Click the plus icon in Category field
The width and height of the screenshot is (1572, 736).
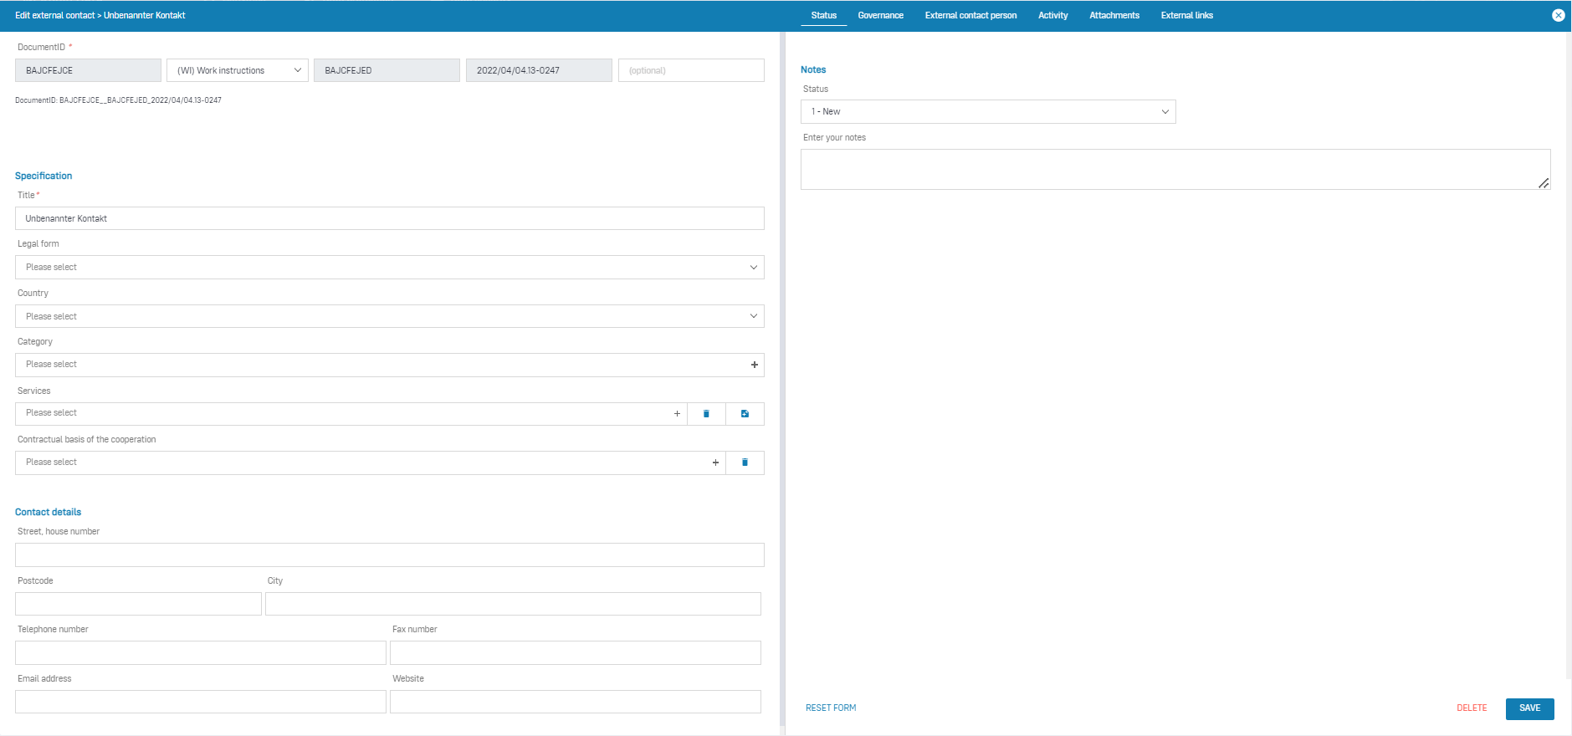click(754, 365)
